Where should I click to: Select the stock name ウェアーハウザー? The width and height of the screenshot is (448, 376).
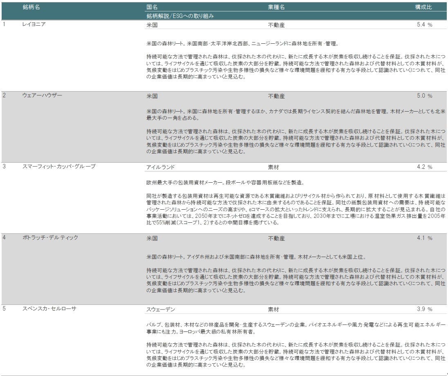click(x=42, y=96)
